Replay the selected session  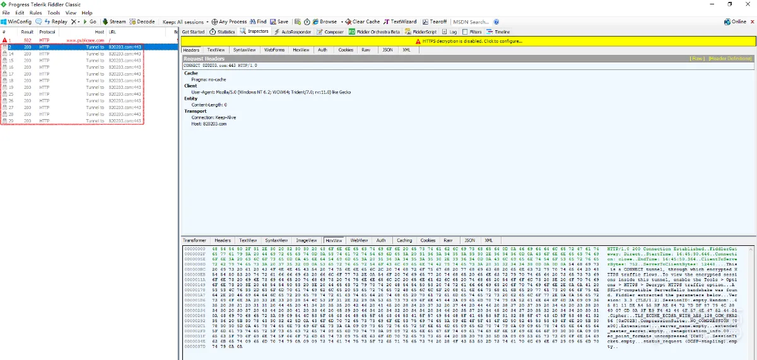(x=56, y=21)
